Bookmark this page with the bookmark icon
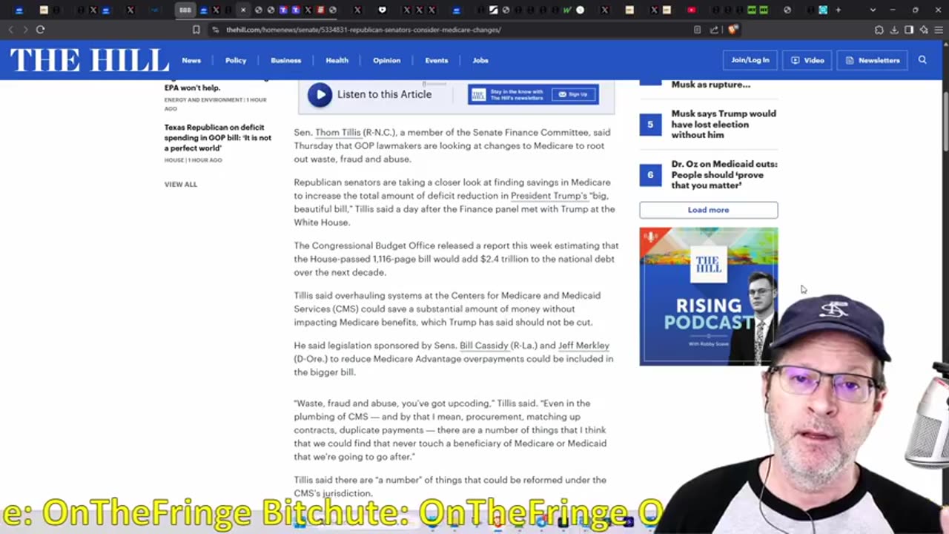The image size is (949, 534). pos(196,30)
